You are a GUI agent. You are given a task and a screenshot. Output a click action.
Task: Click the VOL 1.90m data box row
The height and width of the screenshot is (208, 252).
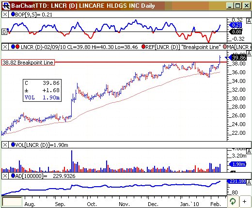click(x=42, y=97)
